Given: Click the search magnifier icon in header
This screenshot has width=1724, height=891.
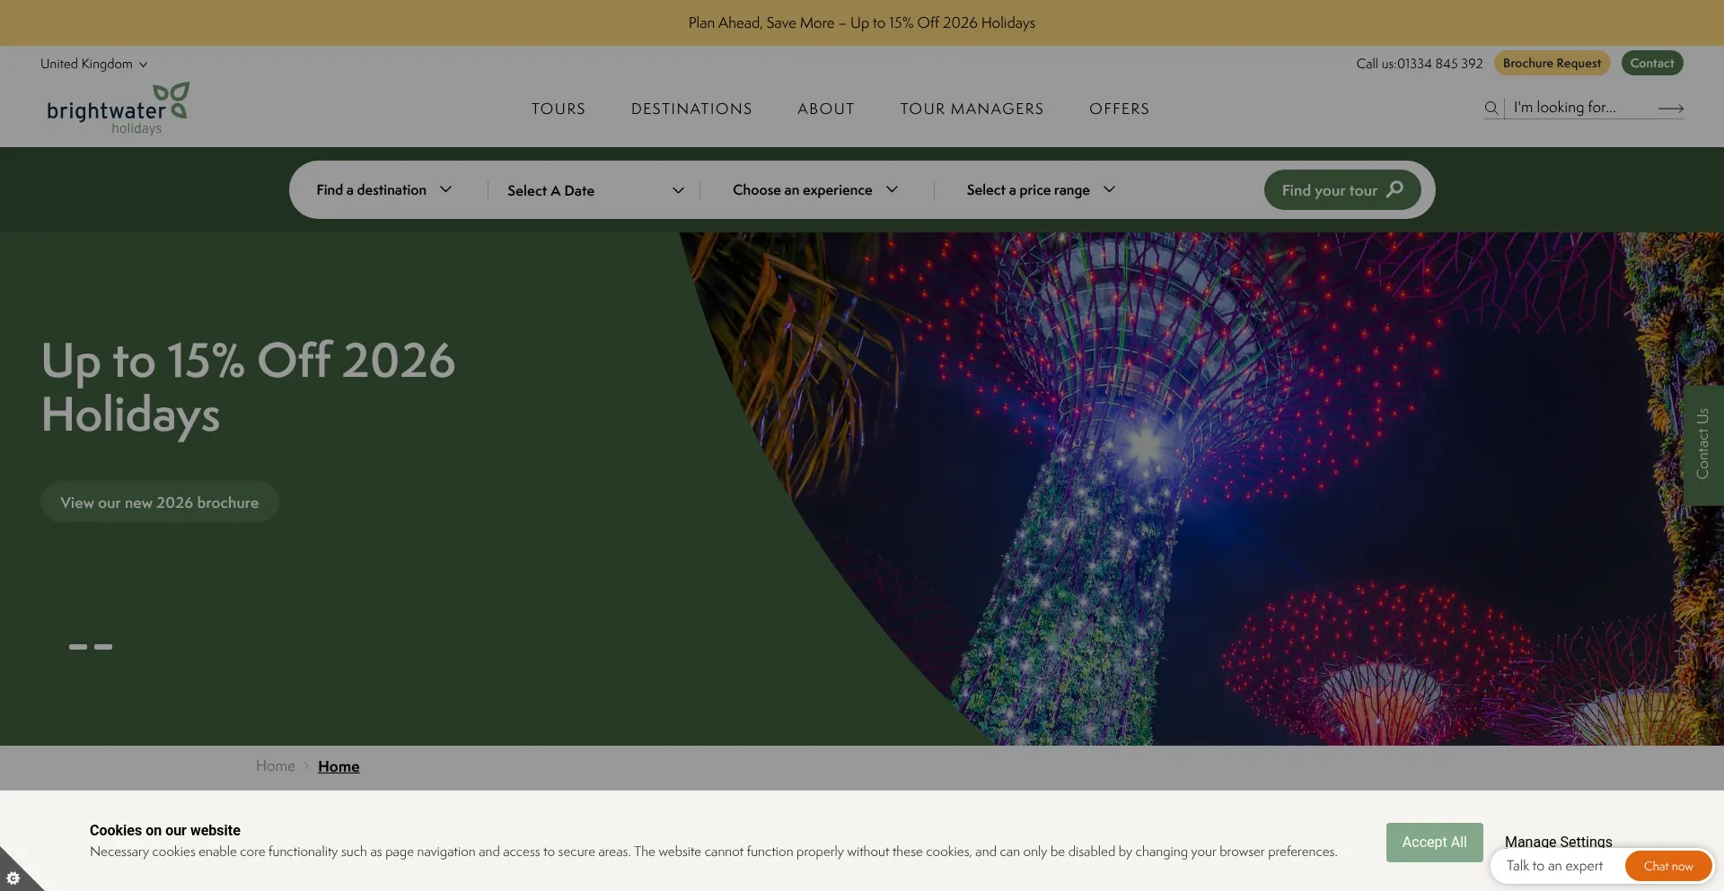Looking at the screenshot, I should [1491, 108].
